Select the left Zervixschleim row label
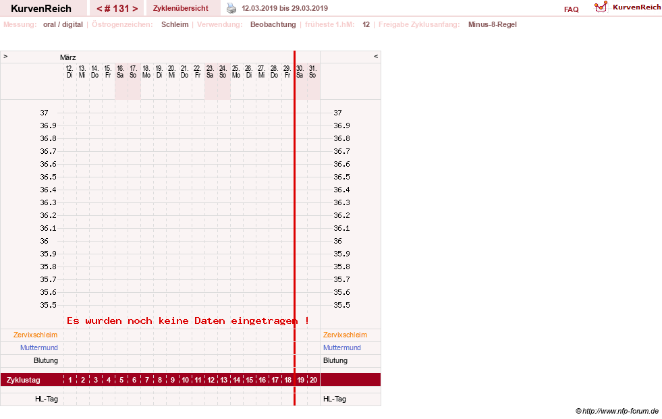 click(x=36, y=335)
